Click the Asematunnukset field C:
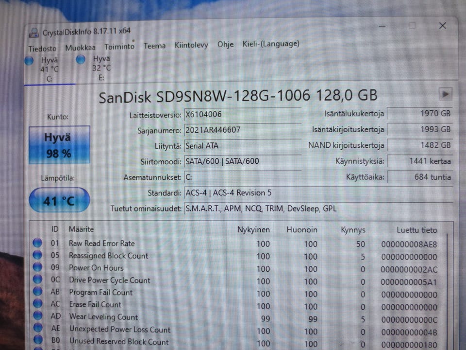The height and width of the screenshot is (350, 466). point(243,177)
